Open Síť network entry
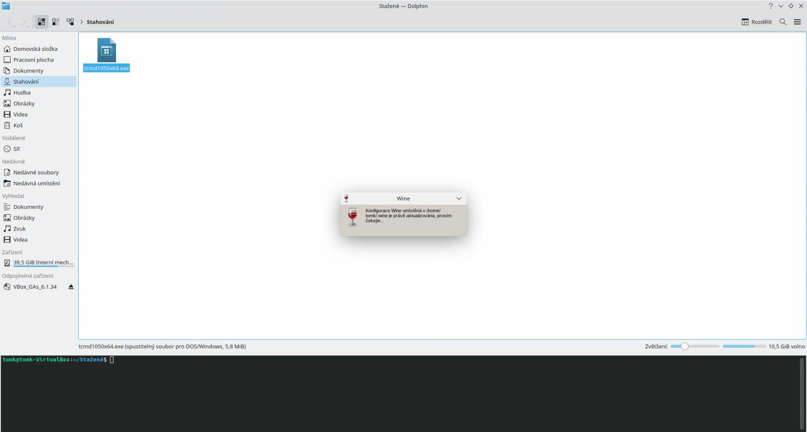 click(38, 149)
